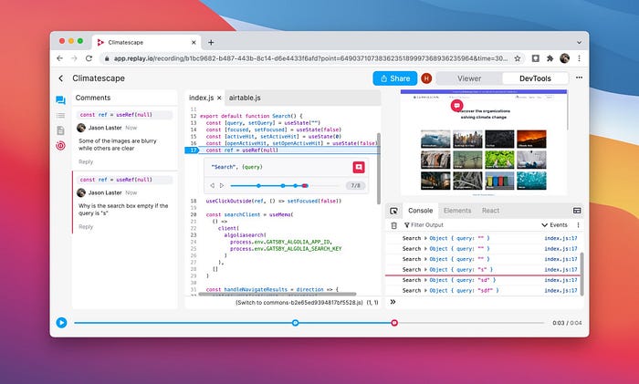Click the element picker icon in console toolbar

coord(394,211)
